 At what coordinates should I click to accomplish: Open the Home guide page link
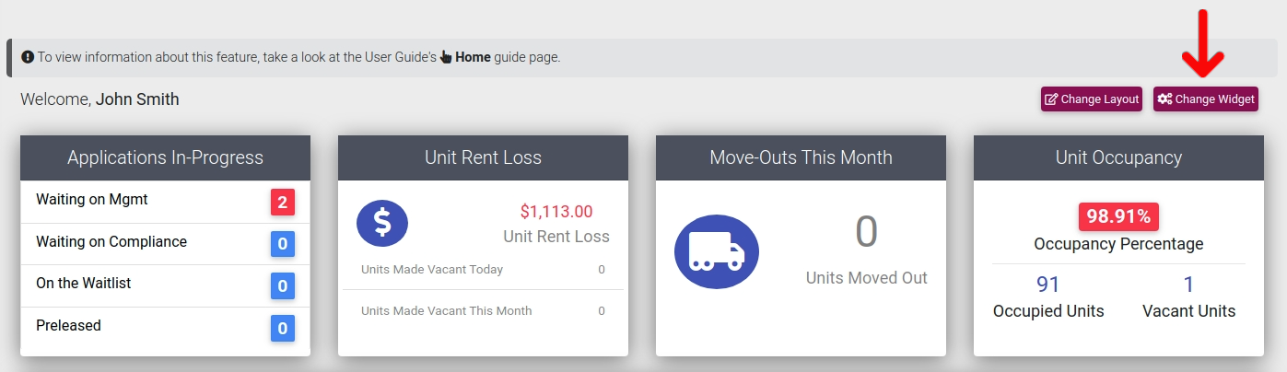pyautogui.click(x=473, y=57)
